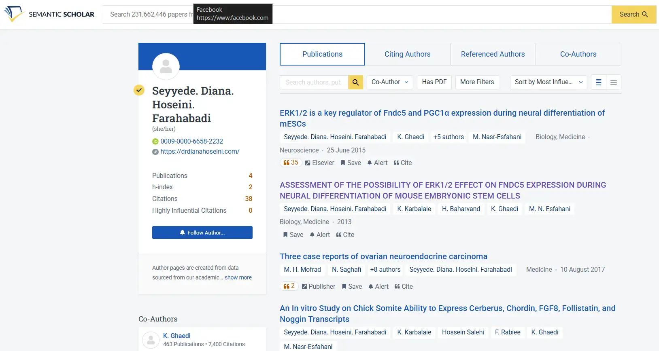Open the Neuroscience journal link

click(x=299, y=150)
